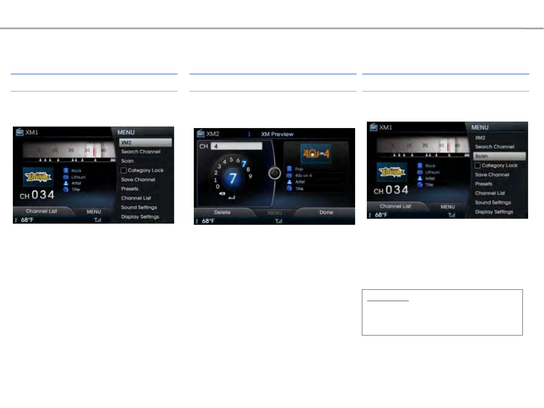The width and height of the screenshot is (544, 408).
Task: Click the XM Preview label on the XM2 screen
Action: click(277, 134)
